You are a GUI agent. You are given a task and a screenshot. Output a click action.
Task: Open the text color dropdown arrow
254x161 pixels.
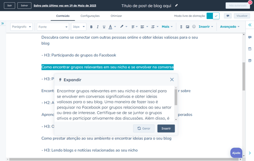point(115,27)
